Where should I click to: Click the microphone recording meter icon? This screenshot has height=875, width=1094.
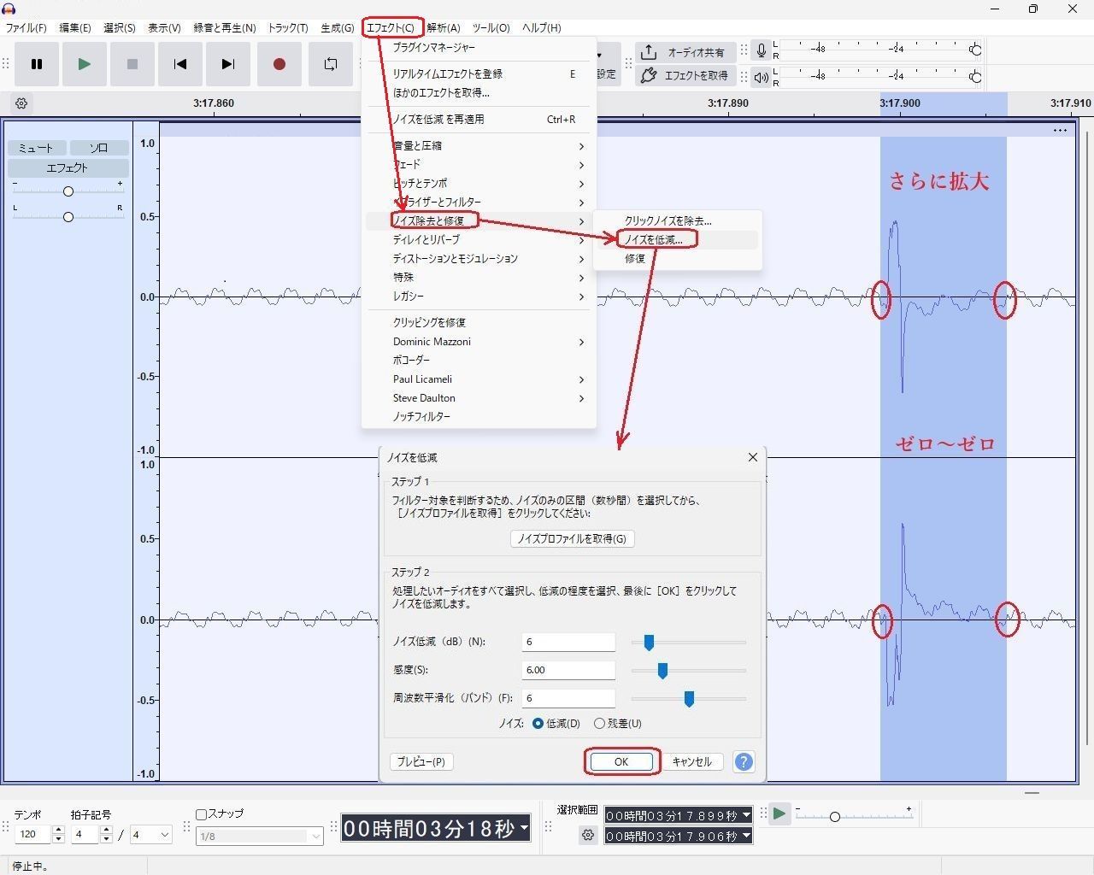click(x=761, y=51)
